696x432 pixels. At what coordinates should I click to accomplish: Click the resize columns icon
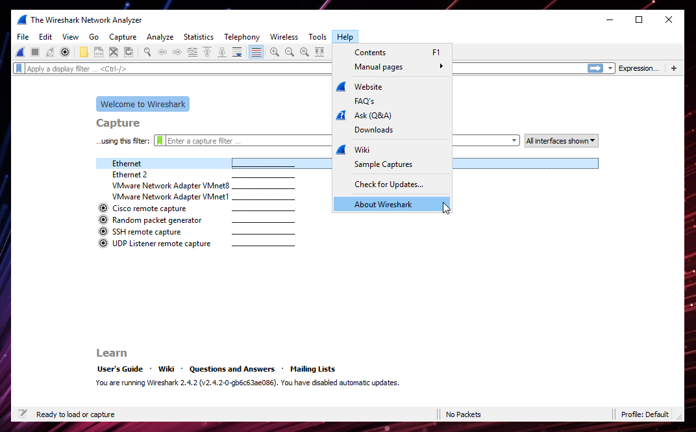319,52
